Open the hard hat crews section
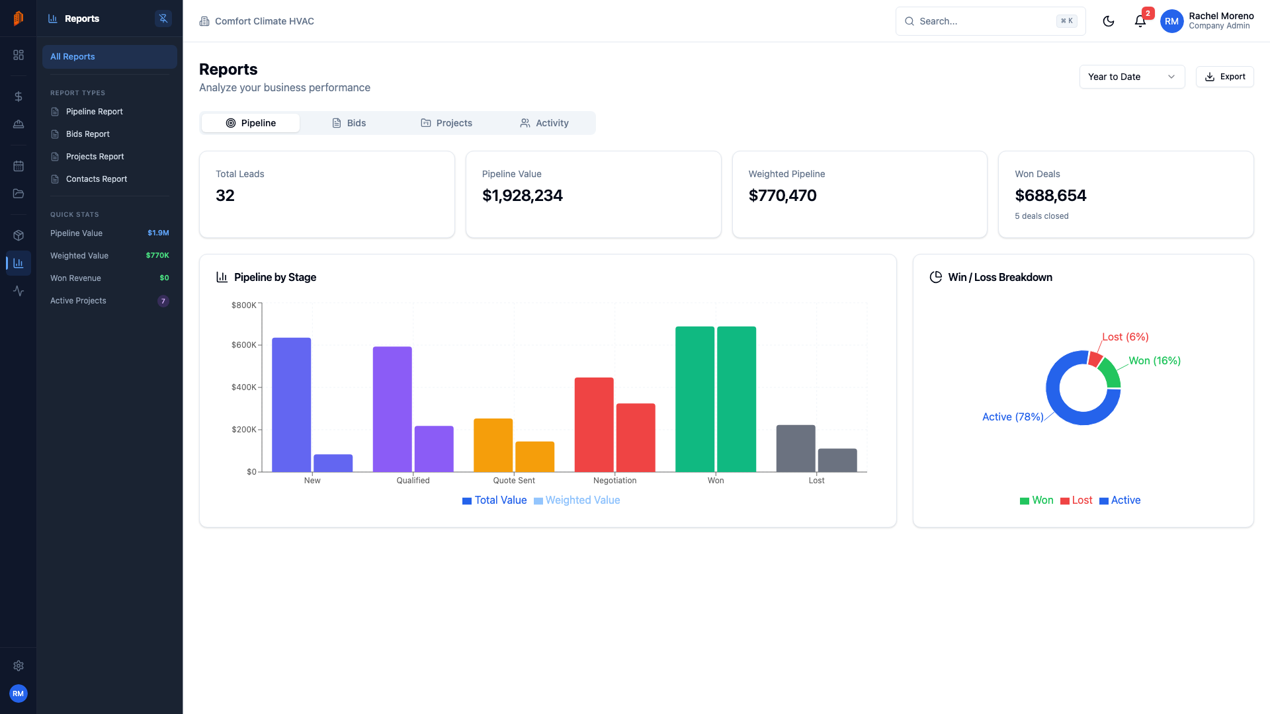1270x714 pixels. (18, 124)
